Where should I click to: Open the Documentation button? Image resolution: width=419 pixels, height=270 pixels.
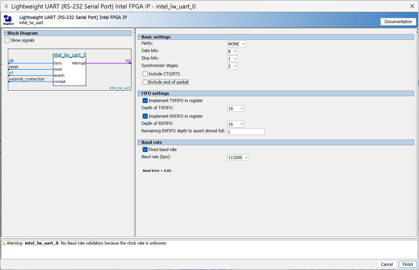[398, 22]
